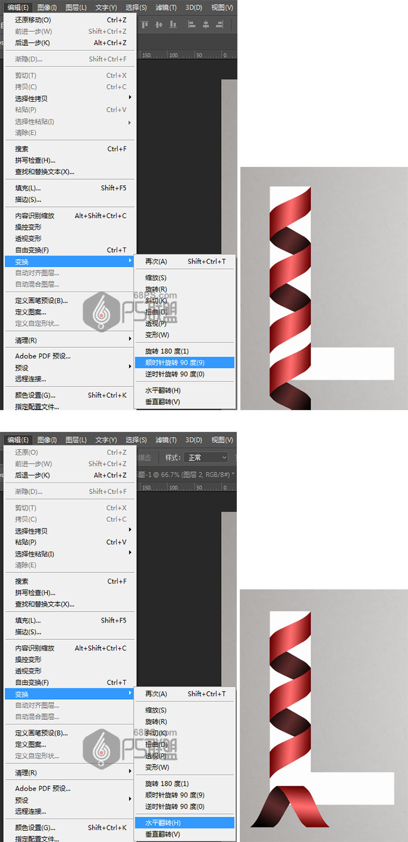Open 视图(V) menu in lower screenshot
This screenshot has height=842, width=408.
tap(222, 440)
